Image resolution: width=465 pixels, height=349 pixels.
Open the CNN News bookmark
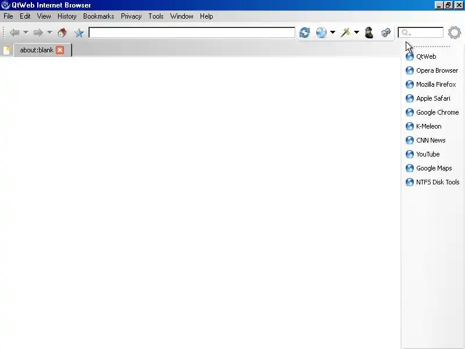[425, 140]
